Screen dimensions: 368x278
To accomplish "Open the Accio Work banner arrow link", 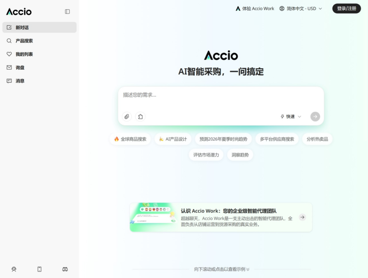I will click(x=302, y=217).
